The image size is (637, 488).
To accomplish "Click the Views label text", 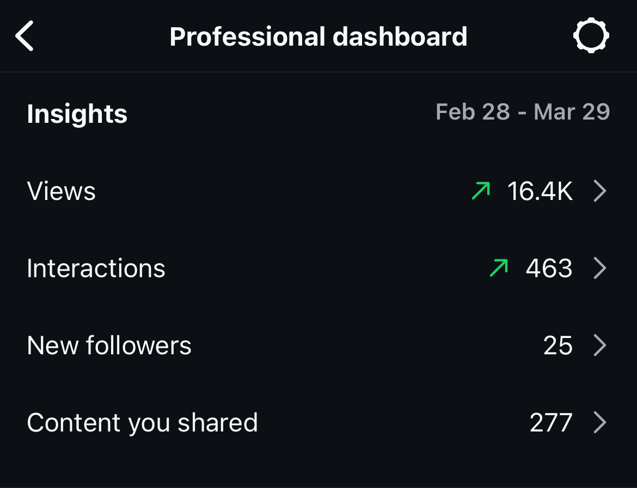I will (62, 191).
